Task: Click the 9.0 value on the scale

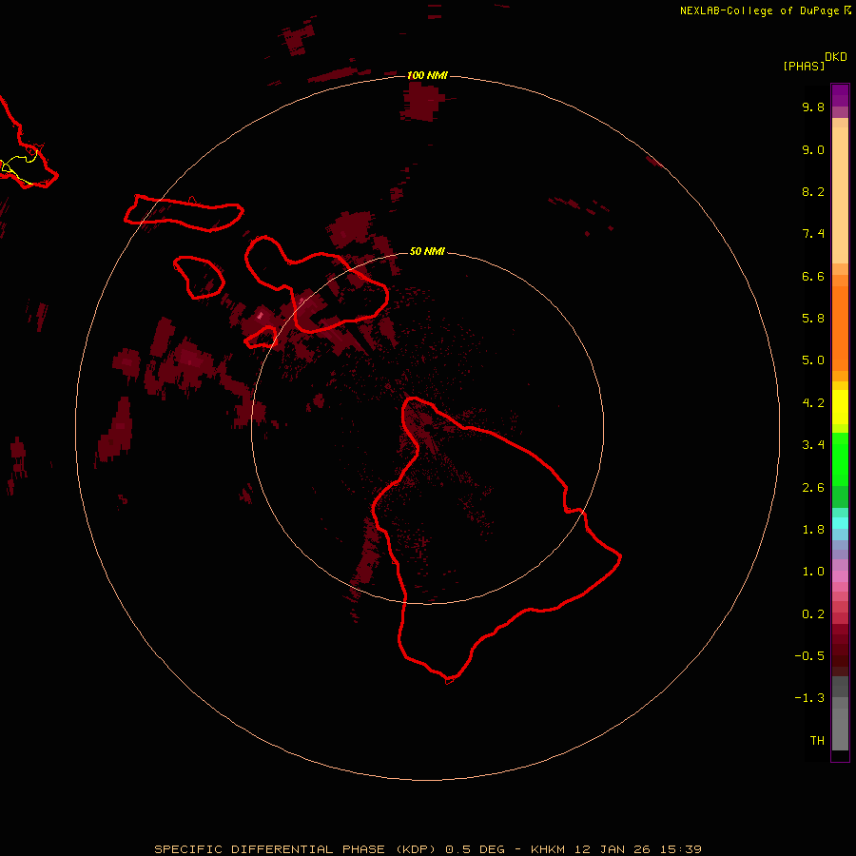Action: pyautogui.click(x=813, y=149)
